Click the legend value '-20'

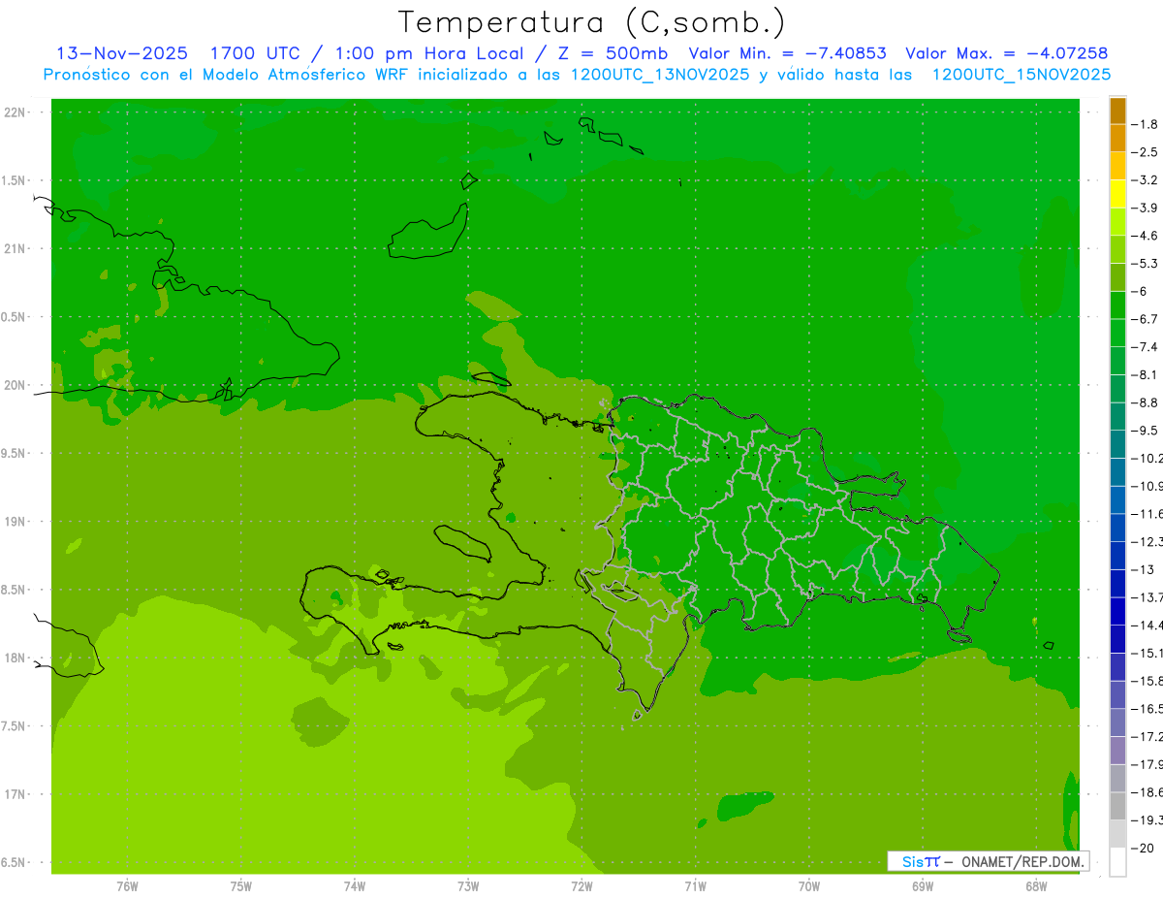[x=1142, y=848]
